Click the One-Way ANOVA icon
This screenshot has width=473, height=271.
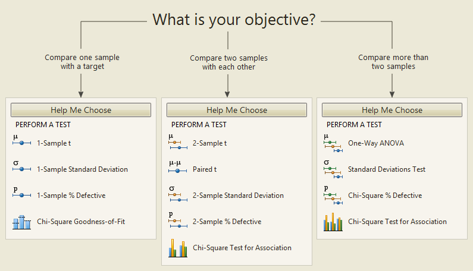[x=333, y=143]
